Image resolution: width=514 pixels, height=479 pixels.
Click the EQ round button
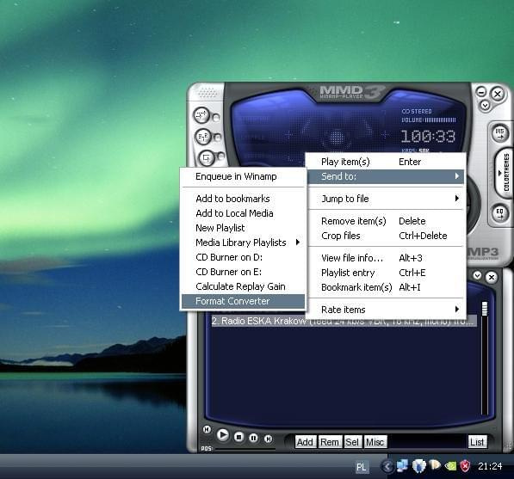click(500, 212)
